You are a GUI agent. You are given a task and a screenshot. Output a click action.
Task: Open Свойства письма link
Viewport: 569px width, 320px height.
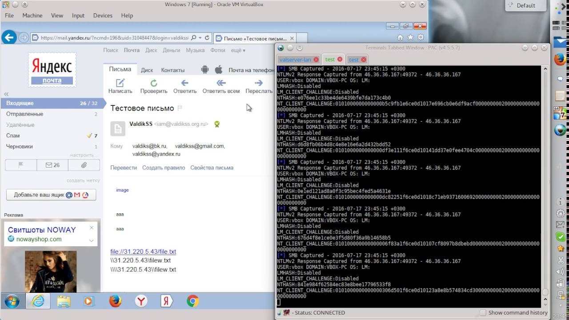click(212, 168)
